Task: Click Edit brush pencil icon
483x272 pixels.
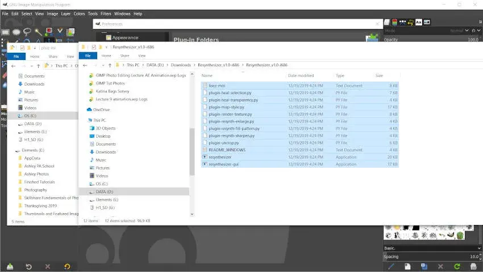Action: [391, 266]
